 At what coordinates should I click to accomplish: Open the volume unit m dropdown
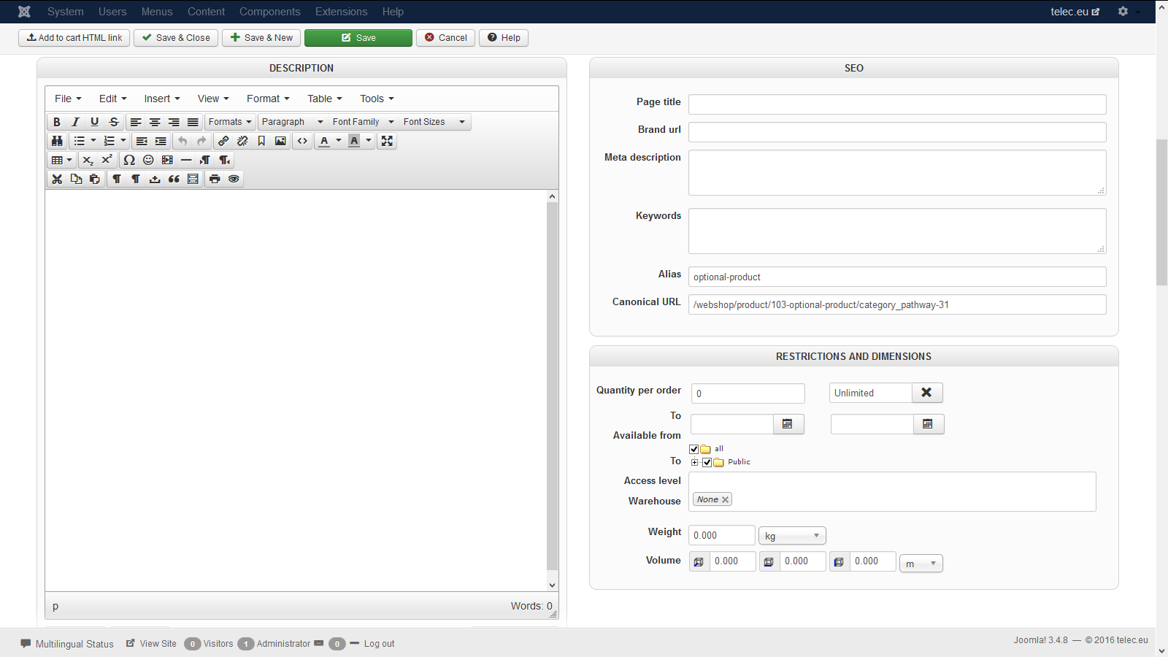click(921, 564)
